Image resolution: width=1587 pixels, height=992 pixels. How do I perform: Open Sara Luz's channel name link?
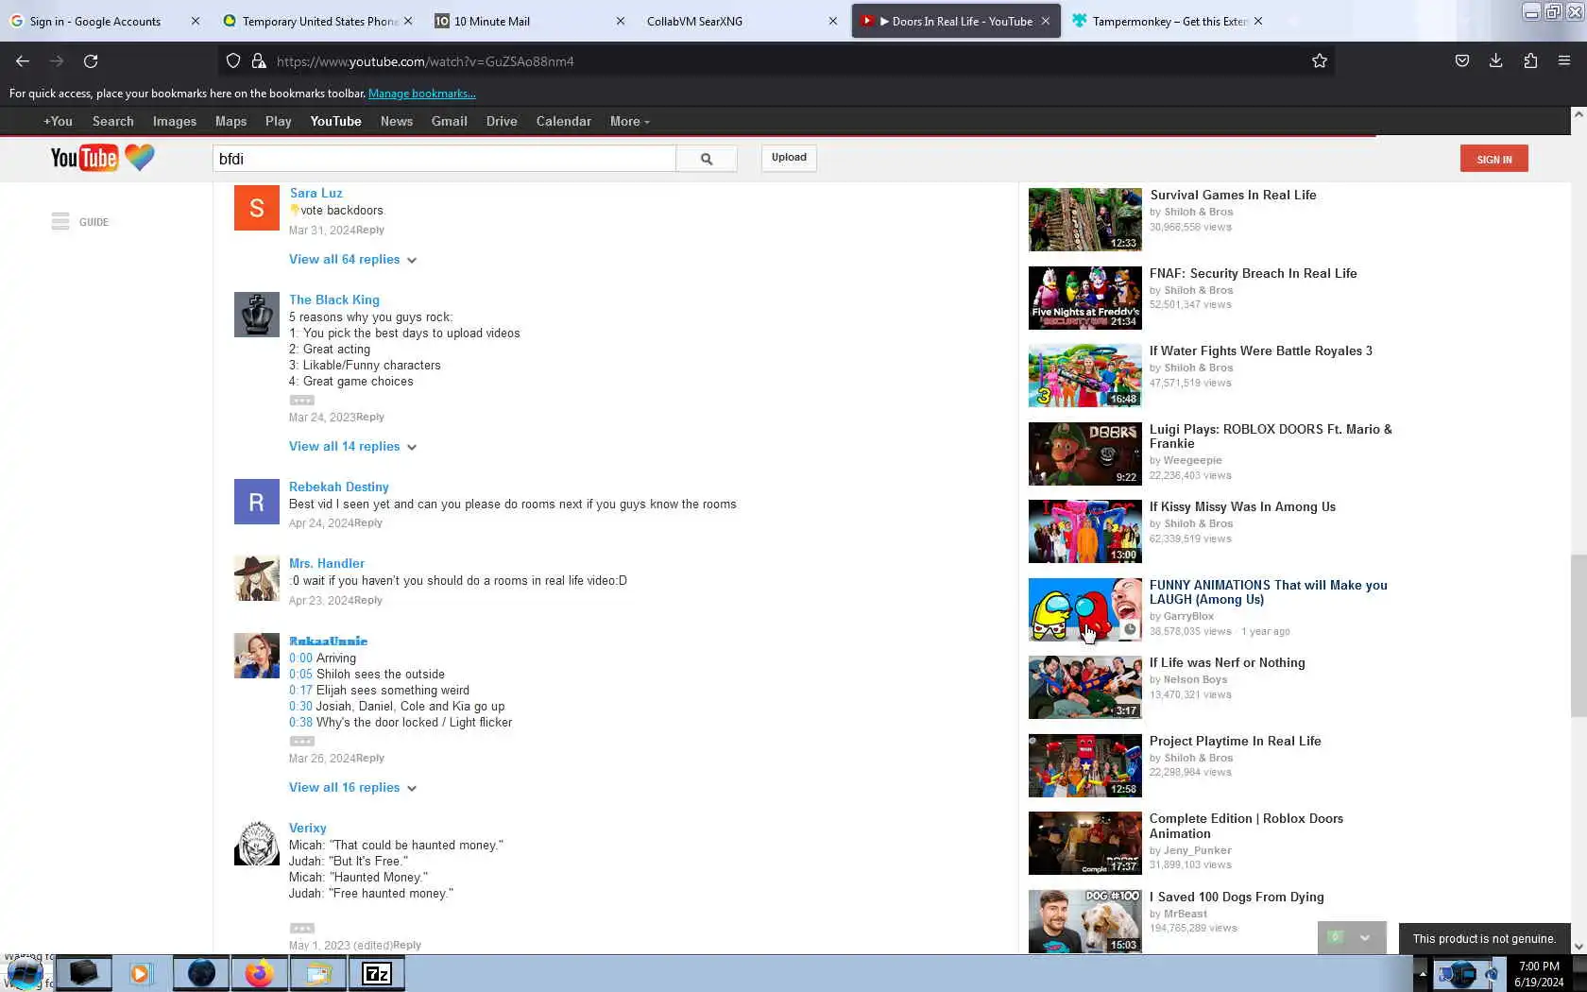click(316, 193)
